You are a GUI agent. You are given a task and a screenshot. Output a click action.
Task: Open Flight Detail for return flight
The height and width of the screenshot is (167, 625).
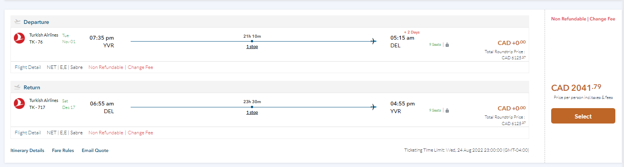point(28,133)
